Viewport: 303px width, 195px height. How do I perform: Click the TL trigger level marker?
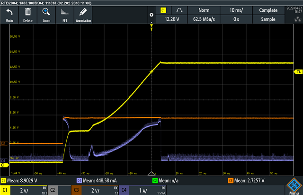(x=298, y=71)
